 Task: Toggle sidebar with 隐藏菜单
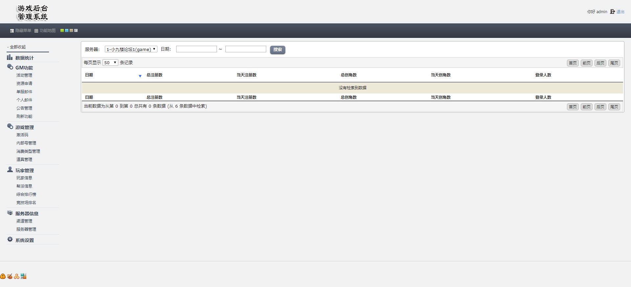point(21,31)
